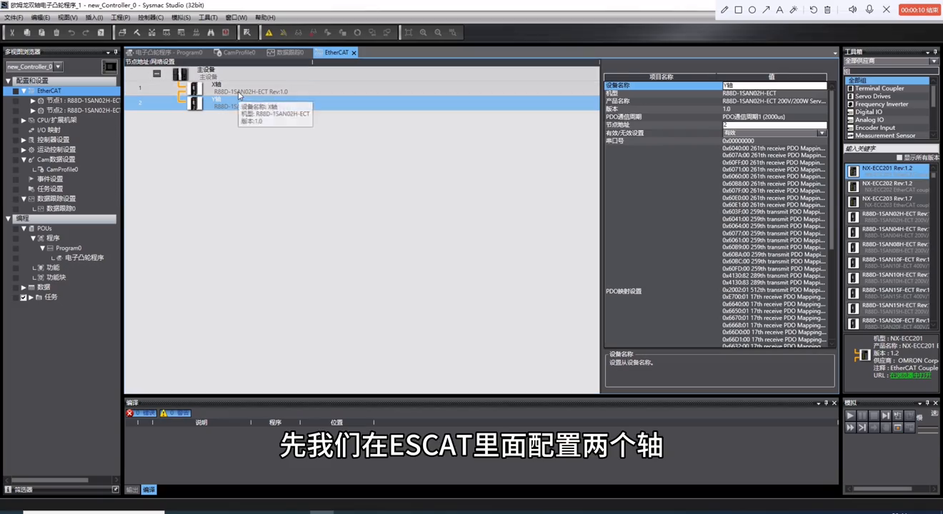Open the 文件(F) menu
This screenshot has width=943, height=514.
click(x=14, y=18)
